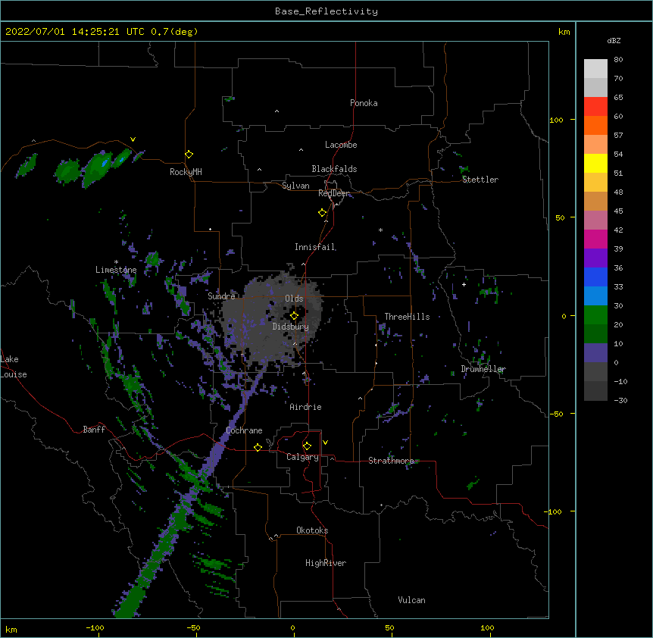This screenshot has width=653, height=638.
Task: Click the yellow marker west of Calgary
Action: pyautogui.click(x=258, y=447)
